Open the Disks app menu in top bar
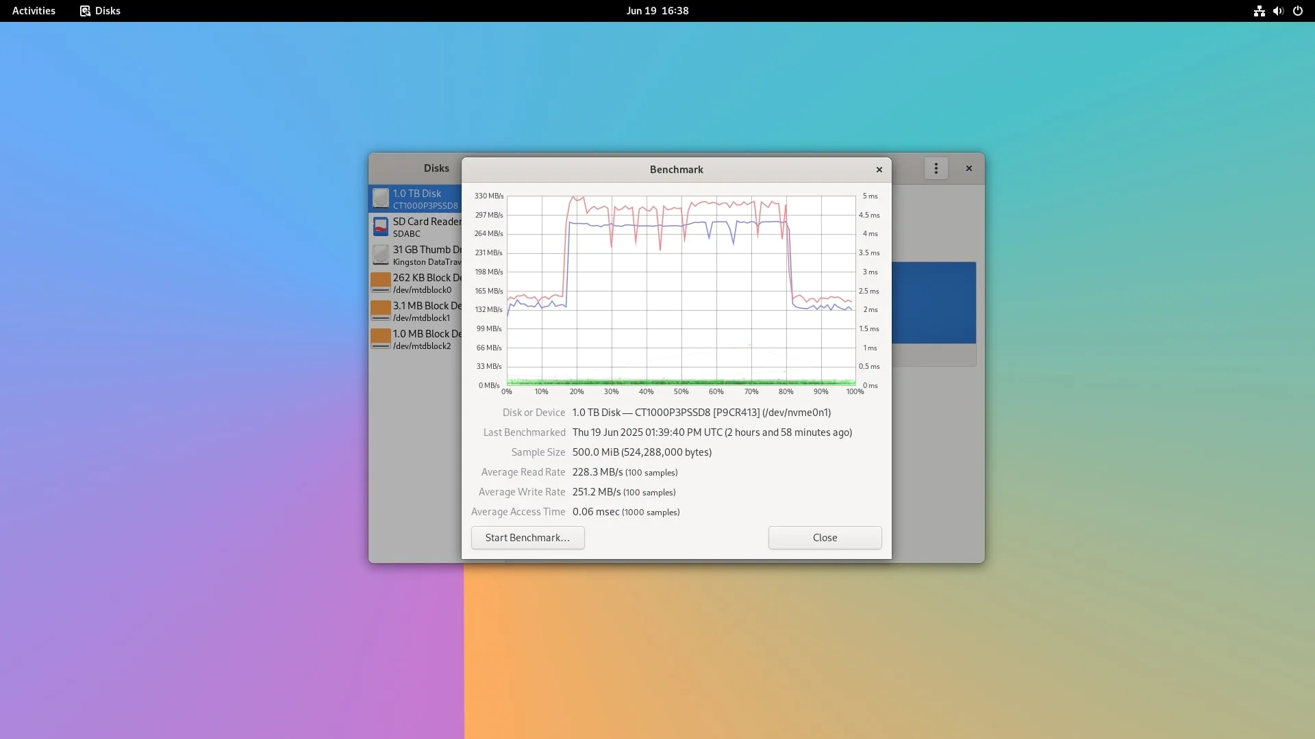The image size is (1315, 739). pyautogui.click(x=100, y=11)
